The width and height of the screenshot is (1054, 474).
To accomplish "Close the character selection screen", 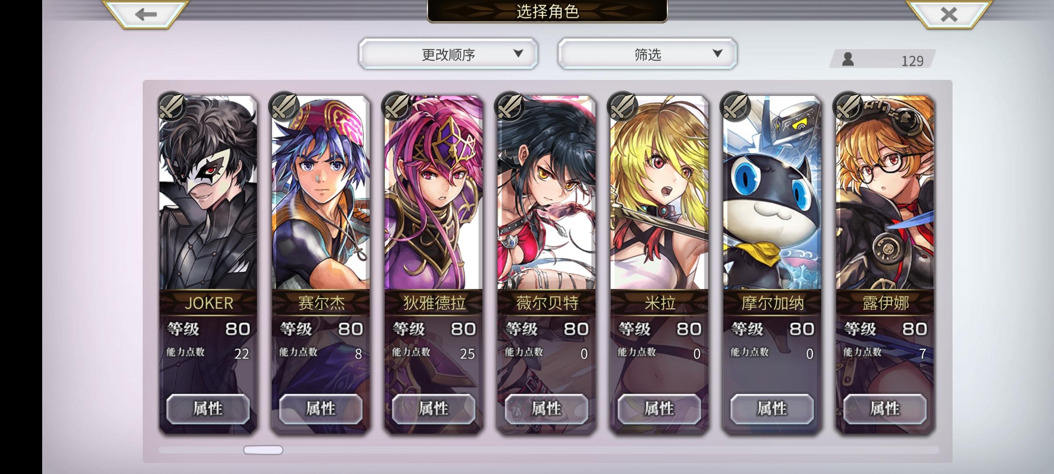I will tap(949, 14).
